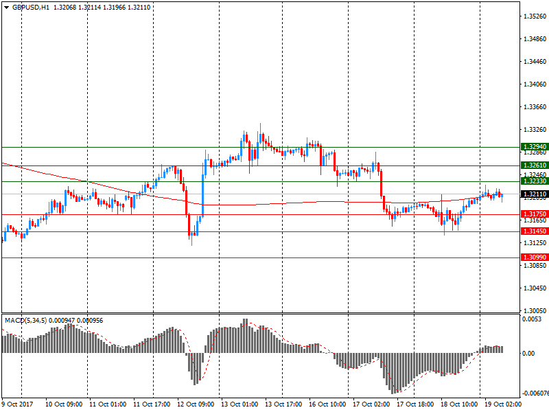The width and height of the screenshot is (549, 412).
Task: Click the 11 Oct 17:00 time axis label
Action: coord(152,404)
